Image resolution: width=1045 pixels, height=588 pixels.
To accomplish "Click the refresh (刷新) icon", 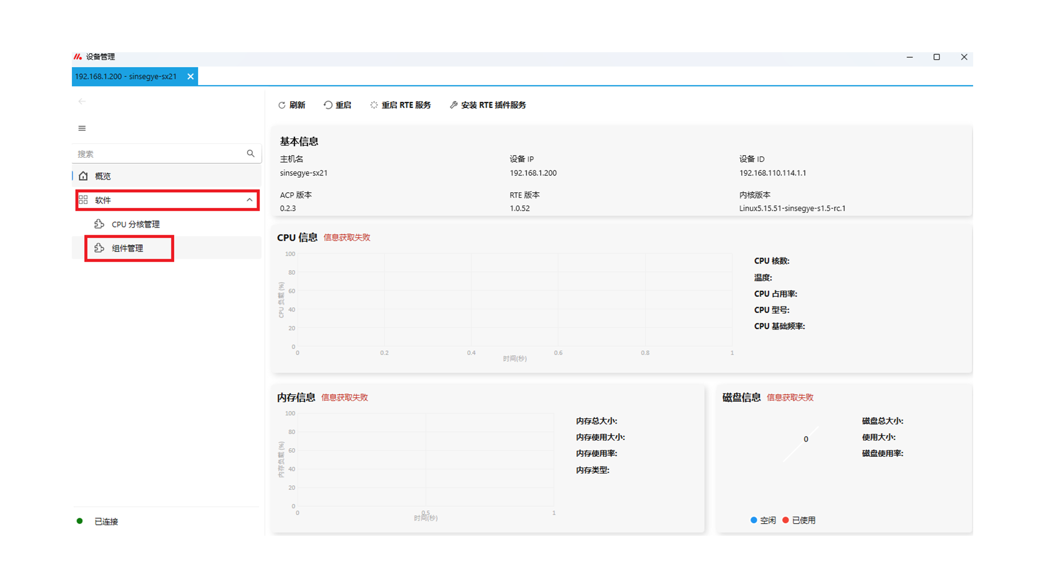I will [x=281, y=105].
